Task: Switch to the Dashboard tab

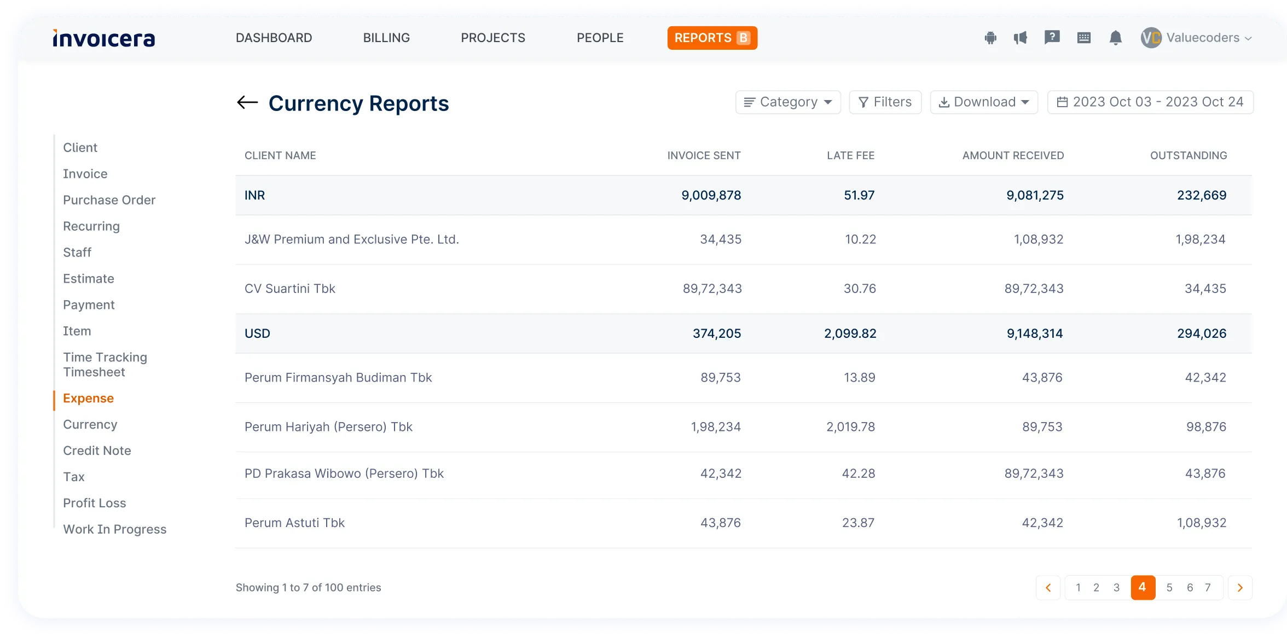Action: 274,38
